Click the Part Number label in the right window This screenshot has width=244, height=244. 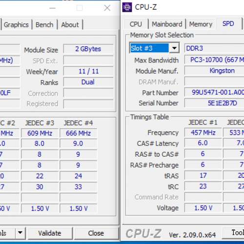point(160,93)
